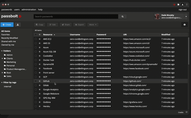Click the Edit button
The image size is (191, 118).
point(52,25)
